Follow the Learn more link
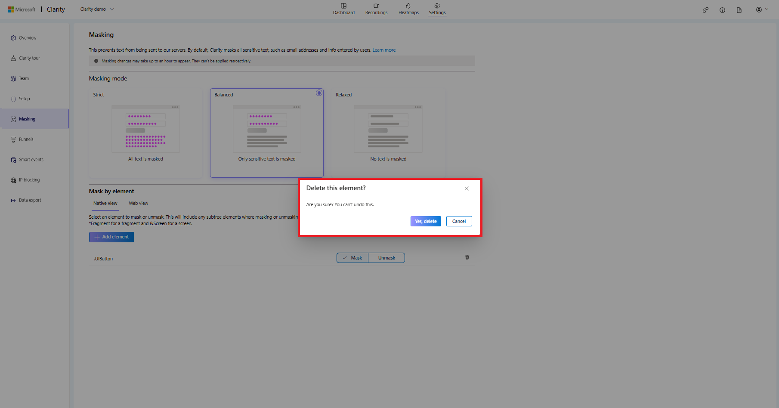The width and height of the screenshot is (779, 408). pyautogui.click(x=384, y=50)
